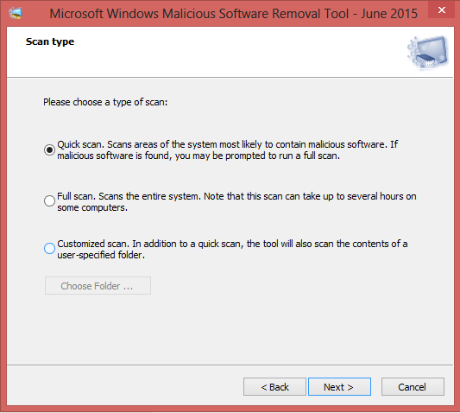The width and height of the screenshot is (460, 413).
Task: Click the 'malicious software is found' description line
Action: coord(198,156)
